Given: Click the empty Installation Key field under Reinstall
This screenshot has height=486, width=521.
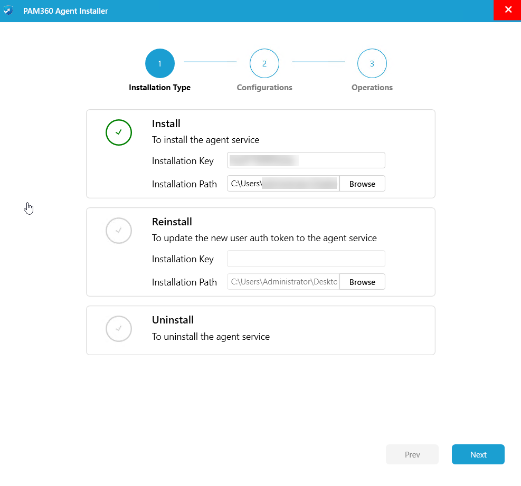Looking at the screenshot, I should (x=306, y=259).
